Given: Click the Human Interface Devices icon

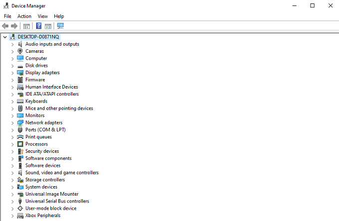Looking at the screenshot, I should coord(20,87).
